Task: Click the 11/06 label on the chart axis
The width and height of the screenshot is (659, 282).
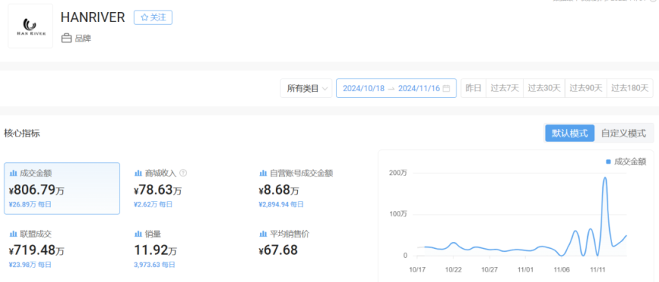Action: click(562, 270)
